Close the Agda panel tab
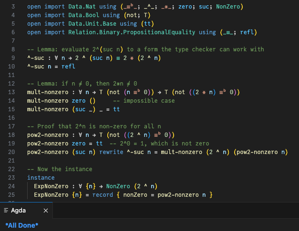This screenshot has width=299, height=231. [46, 211]
